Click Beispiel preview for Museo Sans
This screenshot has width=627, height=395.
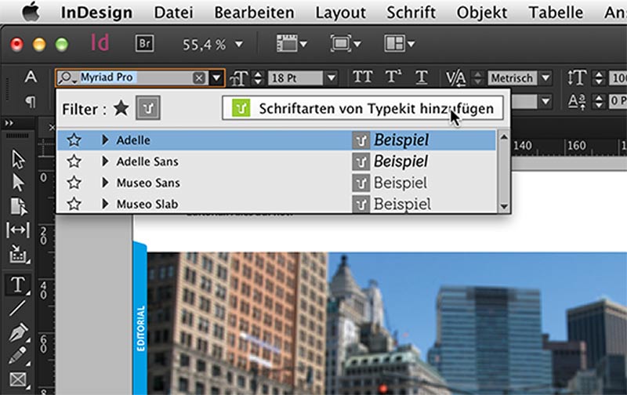[400, 183]
